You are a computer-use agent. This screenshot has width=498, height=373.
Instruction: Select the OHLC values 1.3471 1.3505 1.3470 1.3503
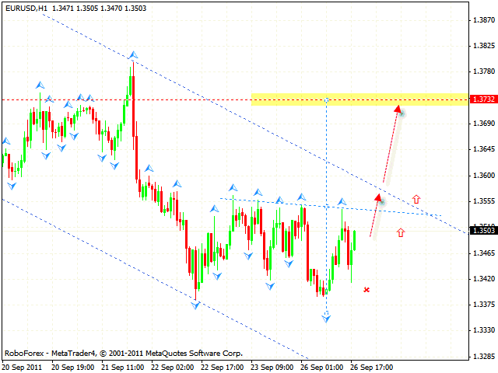100,9
